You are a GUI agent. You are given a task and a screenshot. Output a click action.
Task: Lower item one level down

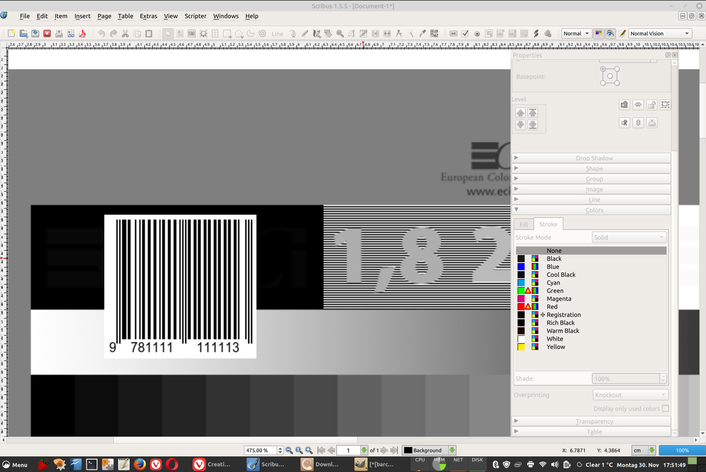520,124
